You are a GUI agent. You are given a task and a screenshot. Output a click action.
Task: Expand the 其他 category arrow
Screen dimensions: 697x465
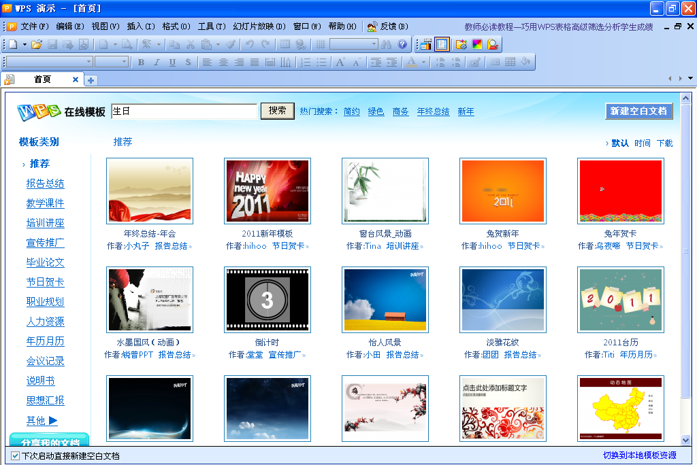[x=52, y=420]
